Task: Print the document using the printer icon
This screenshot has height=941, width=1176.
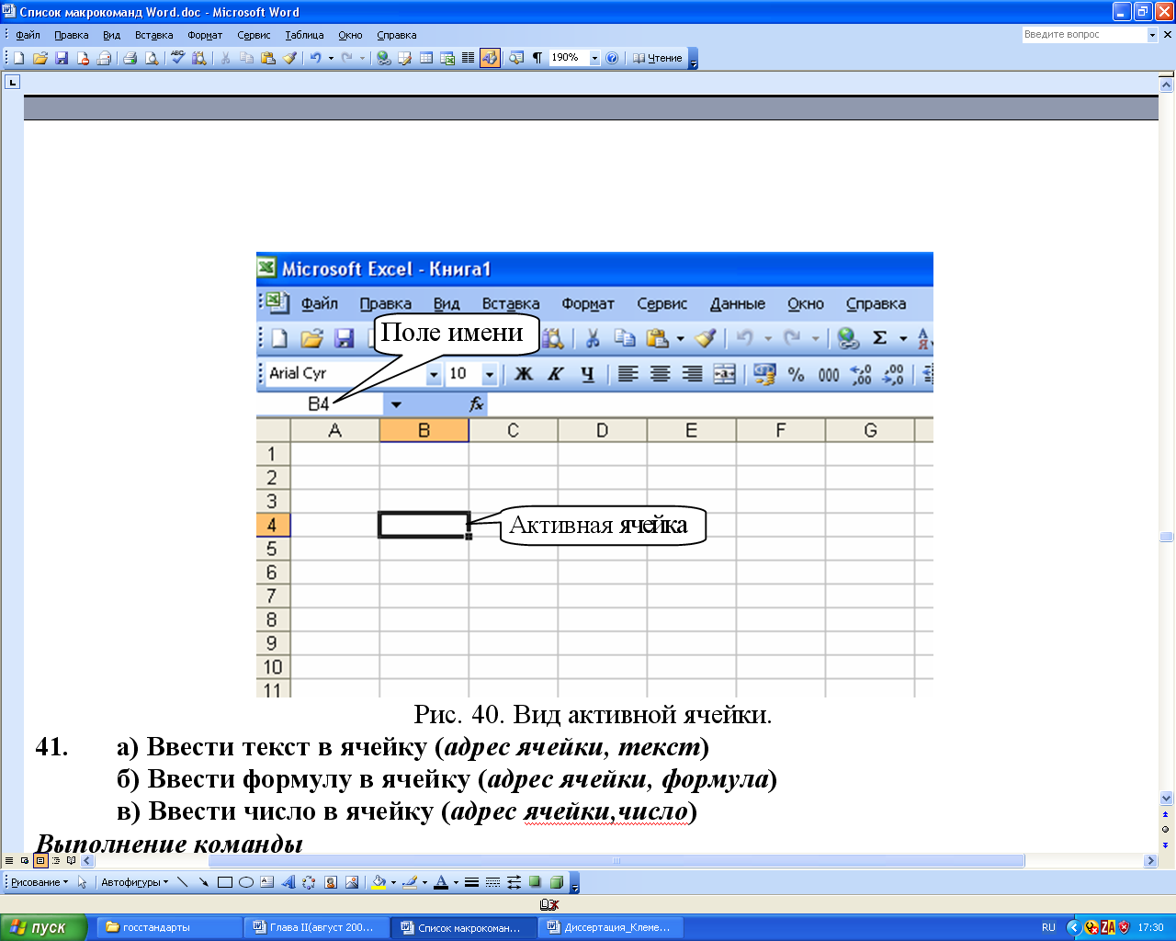Action: 130,58
